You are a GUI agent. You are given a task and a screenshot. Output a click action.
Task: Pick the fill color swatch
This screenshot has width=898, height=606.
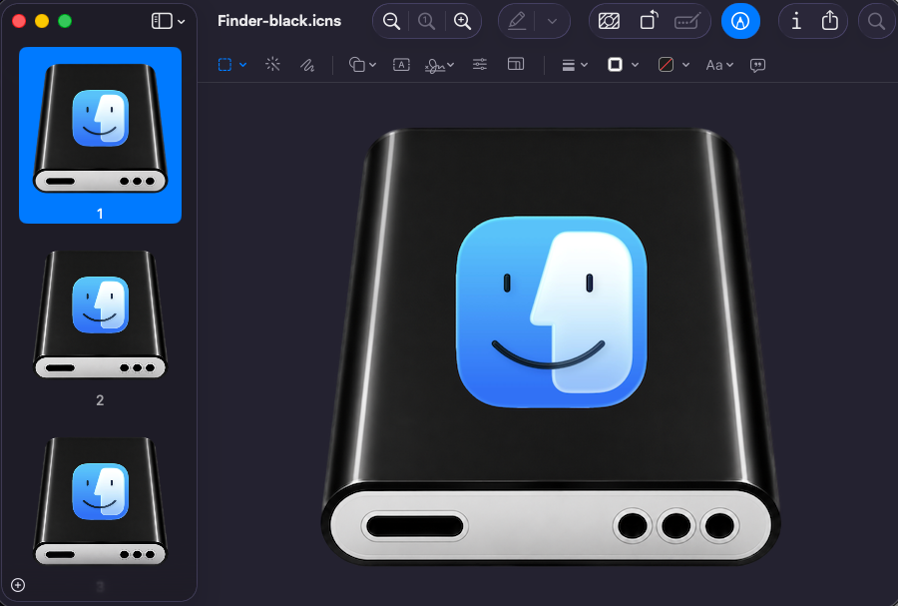(666, 65)
